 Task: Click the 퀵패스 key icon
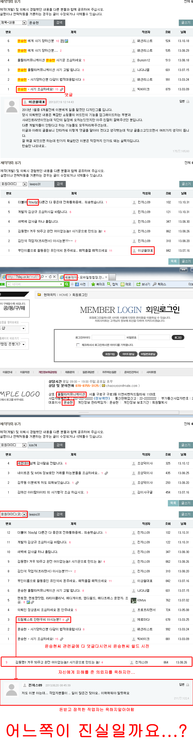pyautogui.click(x=155, y=284)
